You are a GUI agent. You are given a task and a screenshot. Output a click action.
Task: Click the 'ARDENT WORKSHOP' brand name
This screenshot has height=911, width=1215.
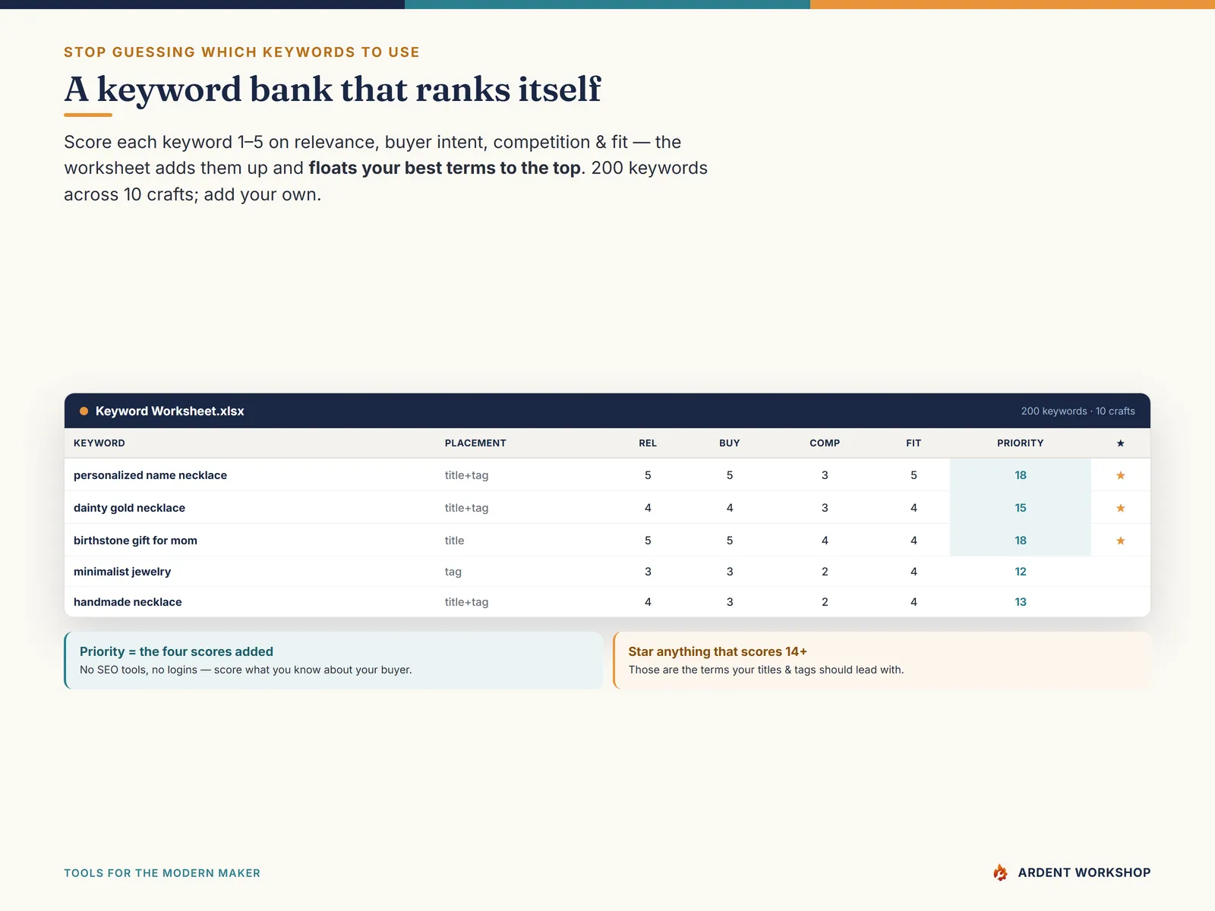pos(1084,872)
